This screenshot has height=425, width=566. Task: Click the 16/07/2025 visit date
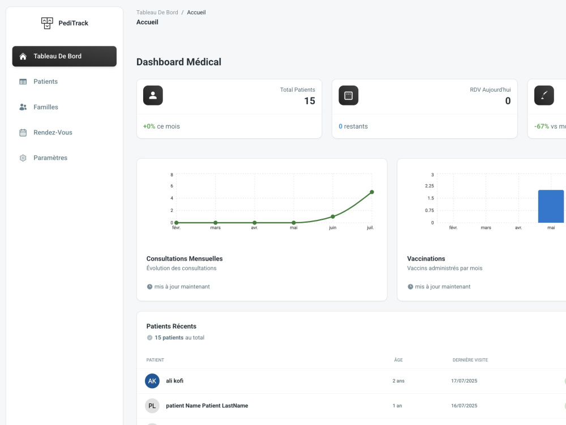[464, 406]
